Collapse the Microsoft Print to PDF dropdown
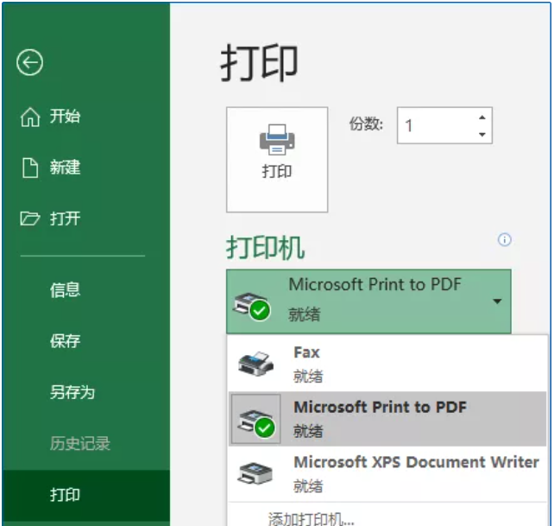The width and height of the screenshot is (554, 526). pyautogui.click(x=368, y=301)
